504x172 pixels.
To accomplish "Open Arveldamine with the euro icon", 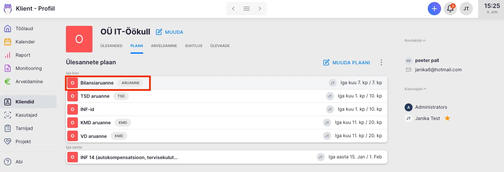I will pos(8,82).
